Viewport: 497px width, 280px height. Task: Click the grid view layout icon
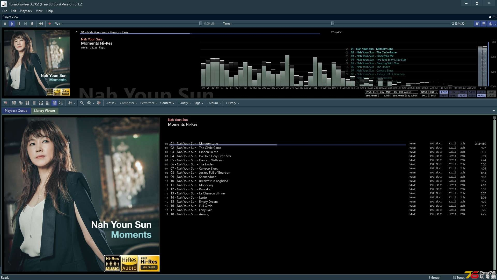click(27, 103)
